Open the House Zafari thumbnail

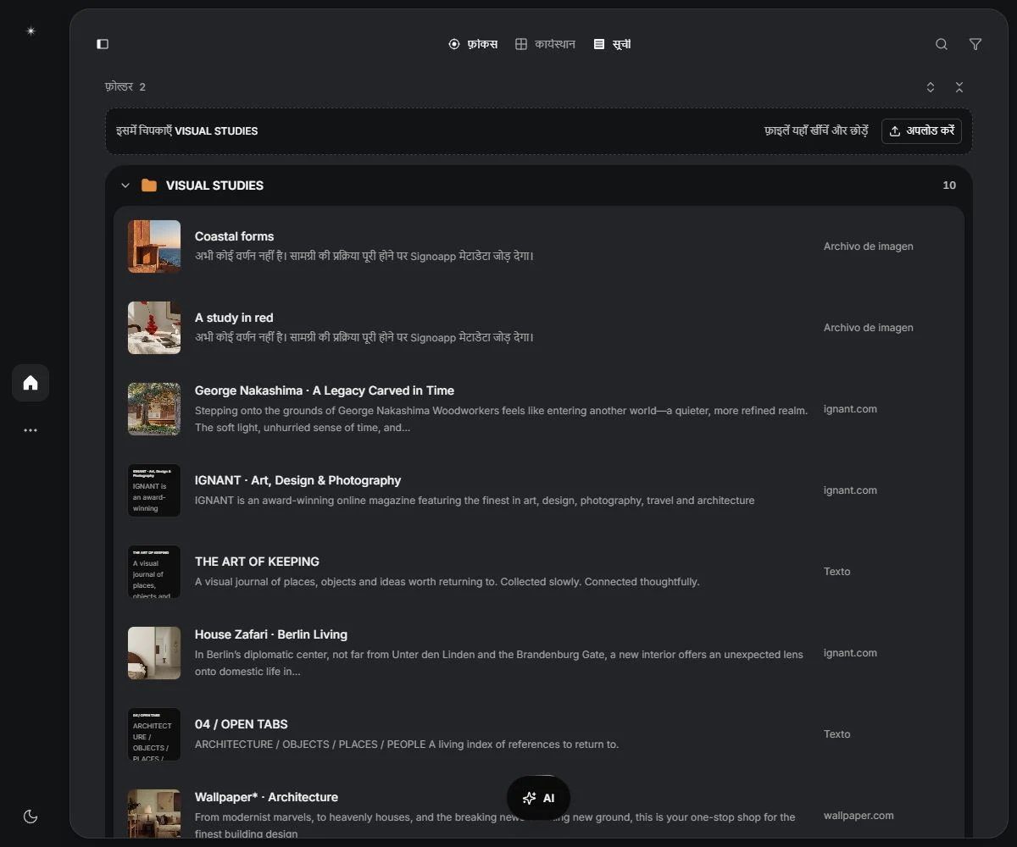tap(154, 653)
